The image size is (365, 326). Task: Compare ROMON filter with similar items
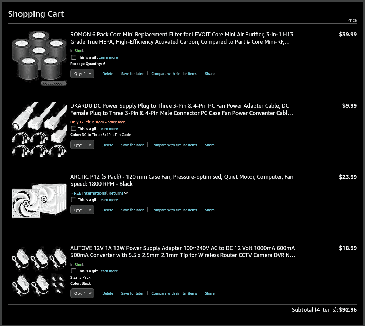pos(174,74)
